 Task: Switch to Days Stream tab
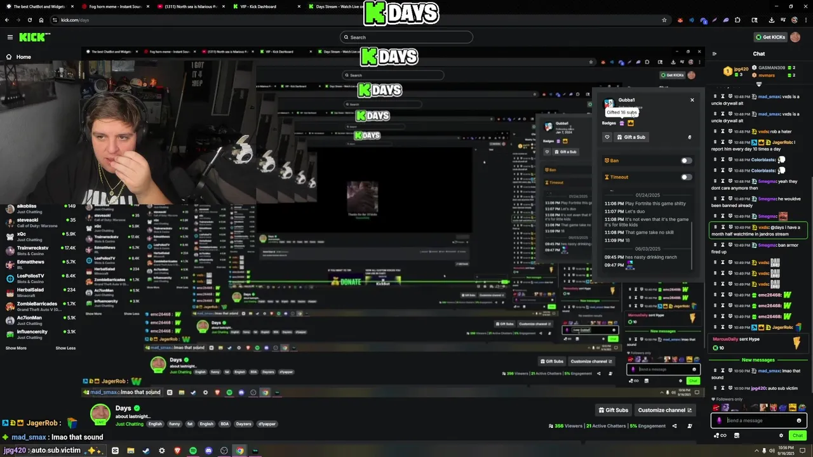point(335,6)
